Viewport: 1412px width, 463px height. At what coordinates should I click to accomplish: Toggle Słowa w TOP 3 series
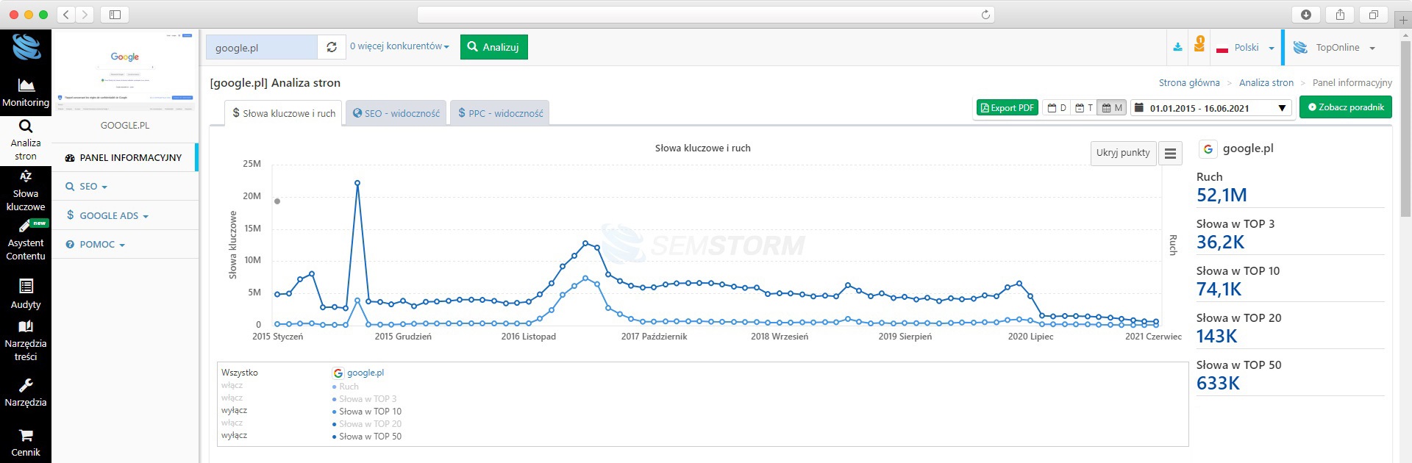364,399
